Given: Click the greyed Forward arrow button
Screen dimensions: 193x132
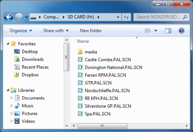Looking at the screenshot, I should (x=19, y=17).
